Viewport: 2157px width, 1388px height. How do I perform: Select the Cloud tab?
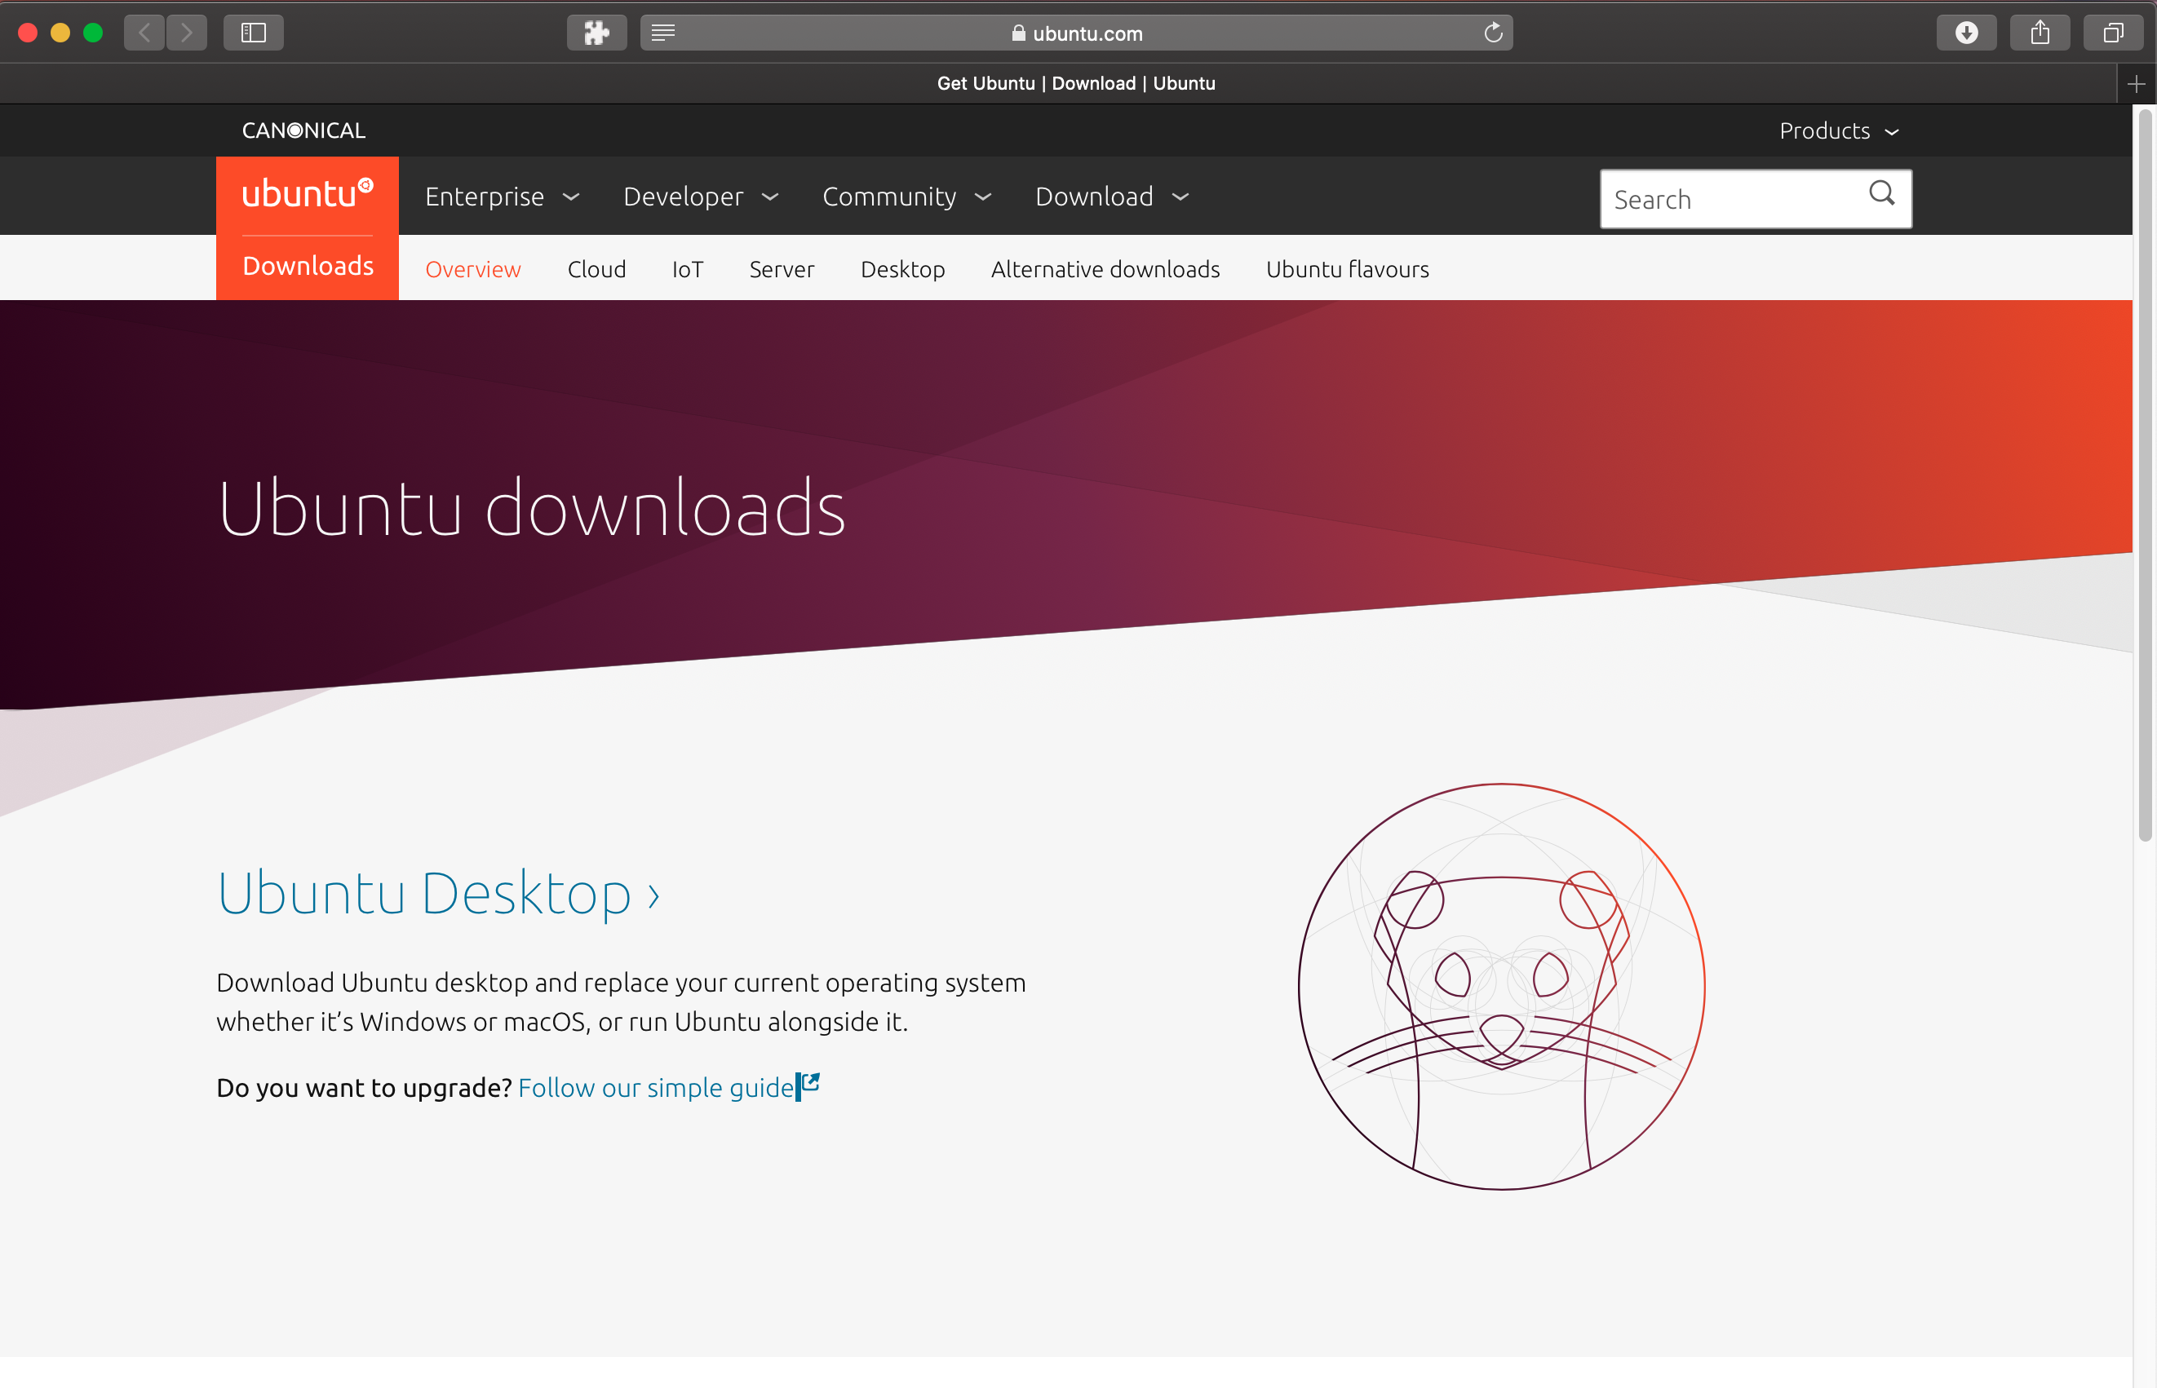click(596, 269)
